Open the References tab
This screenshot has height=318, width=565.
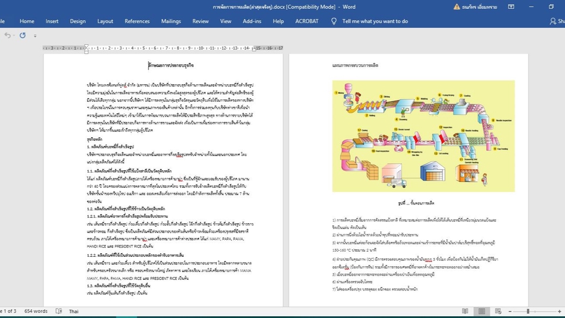click(137, 21)
